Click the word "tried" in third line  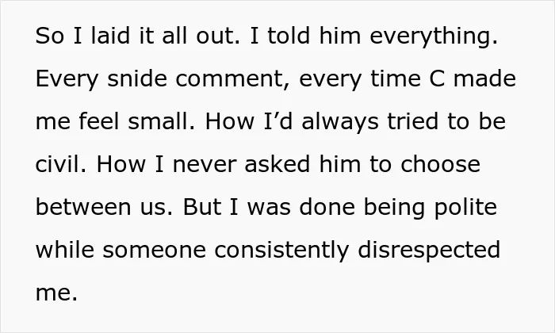(x=413, y=121)
